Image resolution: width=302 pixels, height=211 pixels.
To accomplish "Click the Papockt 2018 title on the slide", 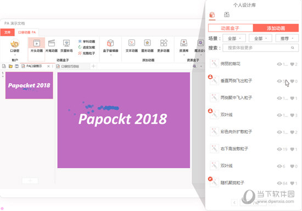I will point(122,119).
